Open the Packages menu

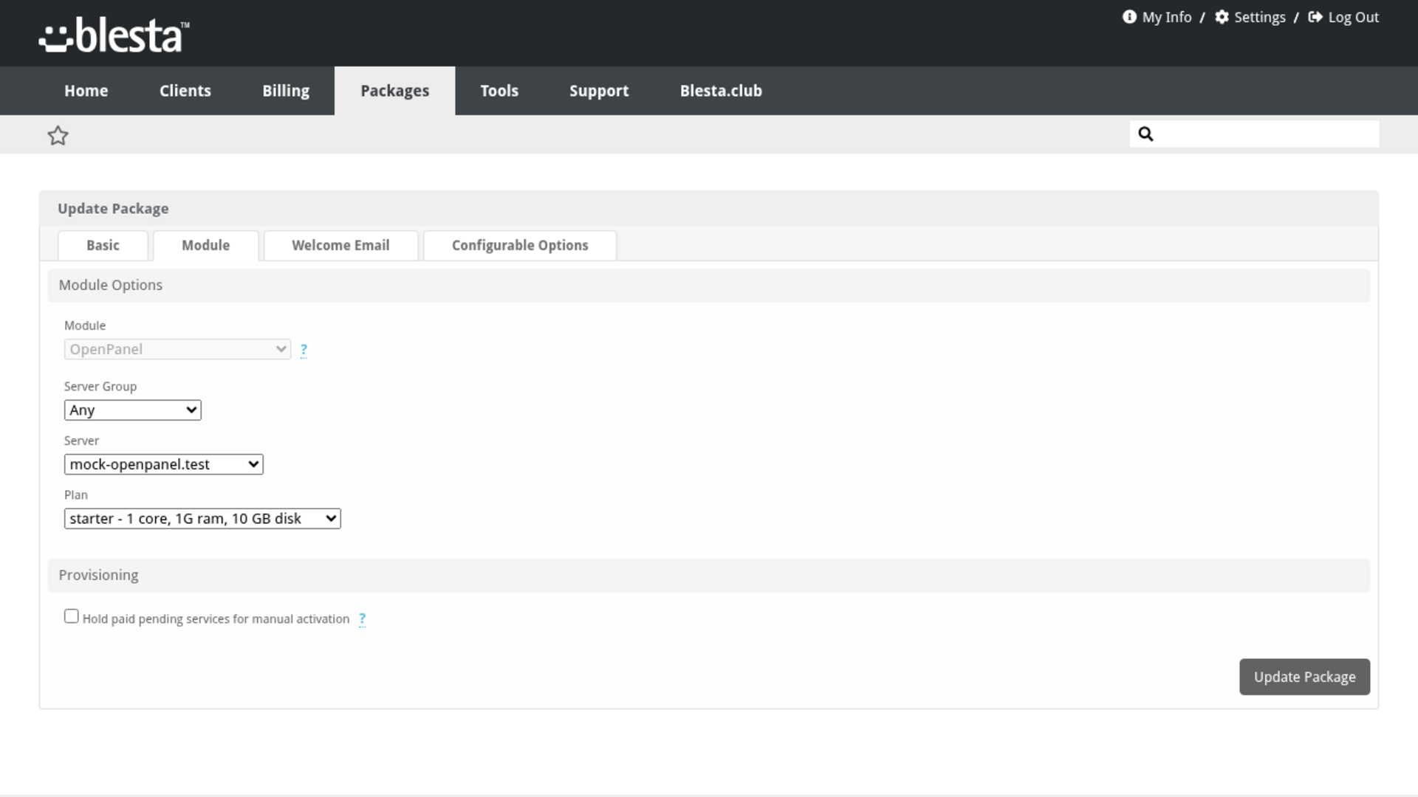pyautogui.click(x=395, y=91)
